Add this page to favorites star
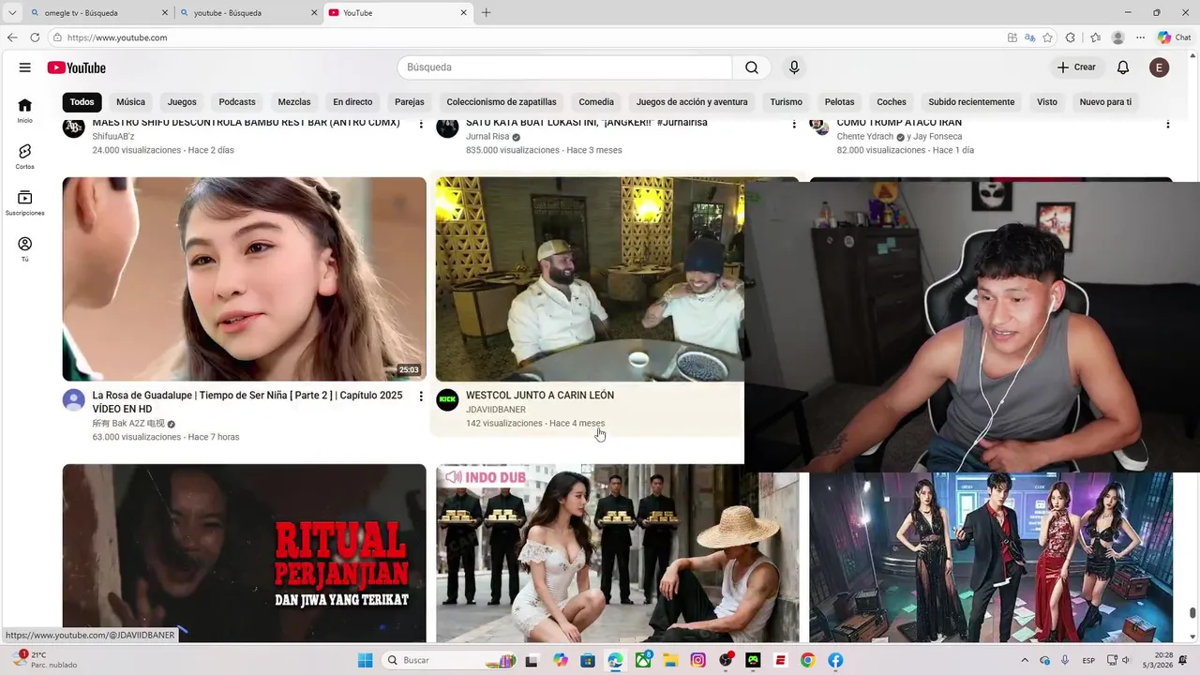Screen dimensions: 1200x675 point(1047,37)
